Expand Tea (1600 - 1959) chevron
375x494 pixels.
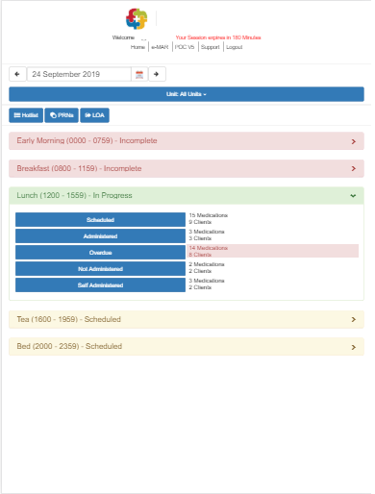point(354,319)
